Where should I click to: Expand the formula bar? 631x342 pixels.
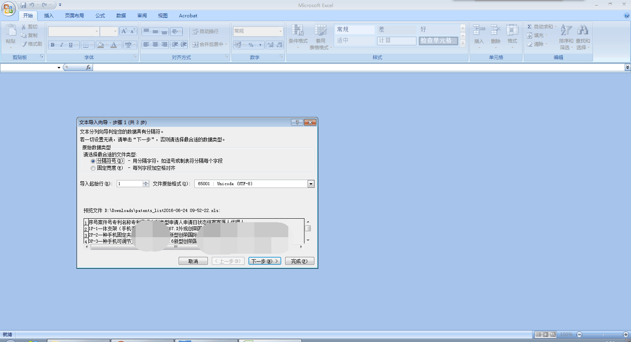coord(627,67)
